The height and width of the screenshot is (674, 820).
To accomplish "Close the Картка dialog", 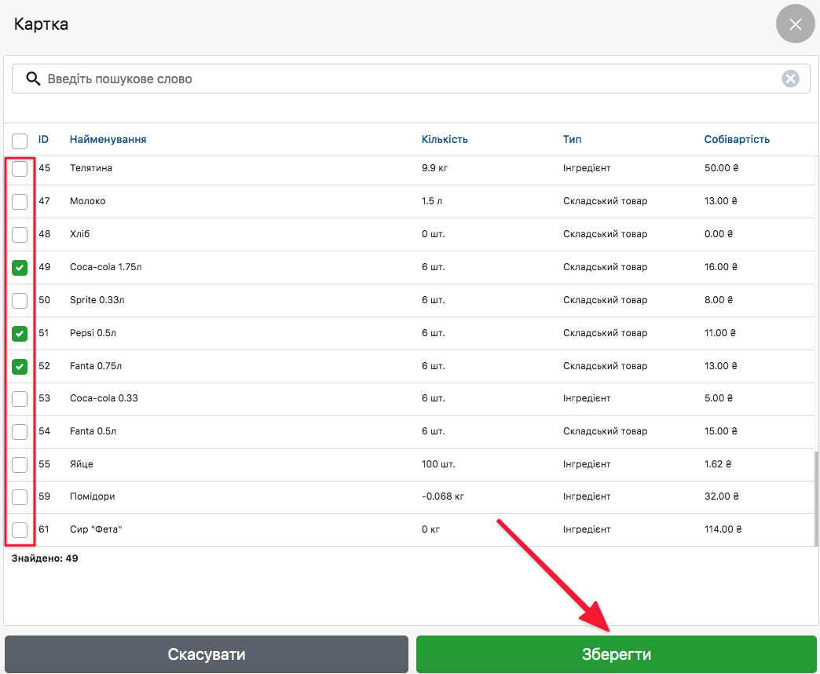I will [795, 24].
